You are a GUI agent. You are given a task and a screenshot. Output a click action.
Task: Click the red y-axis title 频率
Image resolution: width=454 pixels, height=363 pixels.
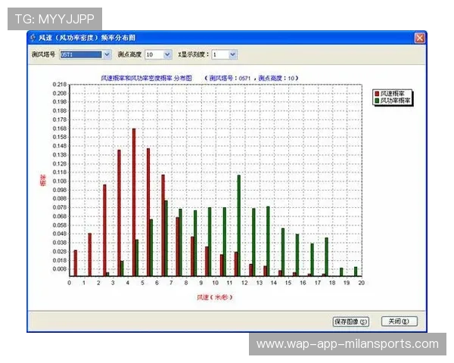(43, 180)
